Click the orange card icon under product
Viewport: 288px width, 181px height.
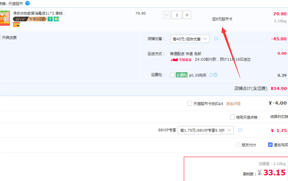point(16,25)
